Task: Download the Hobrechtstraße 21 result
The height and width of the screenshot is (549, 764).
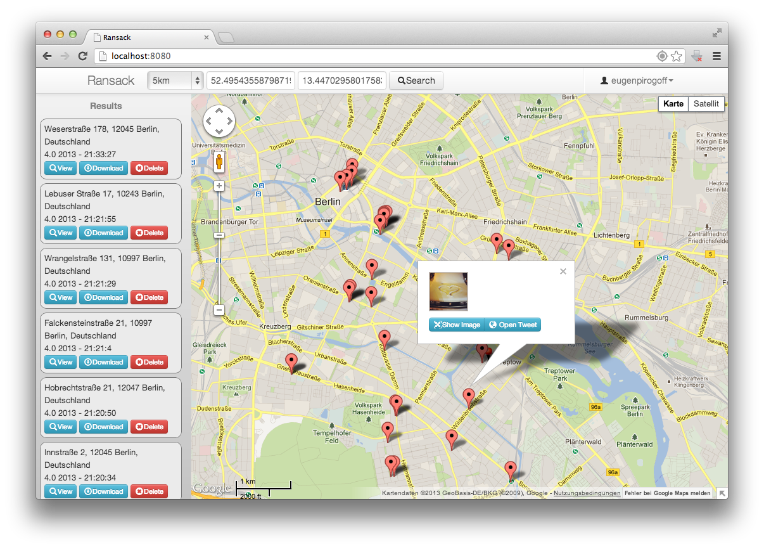Action: [x=103, y=427]
